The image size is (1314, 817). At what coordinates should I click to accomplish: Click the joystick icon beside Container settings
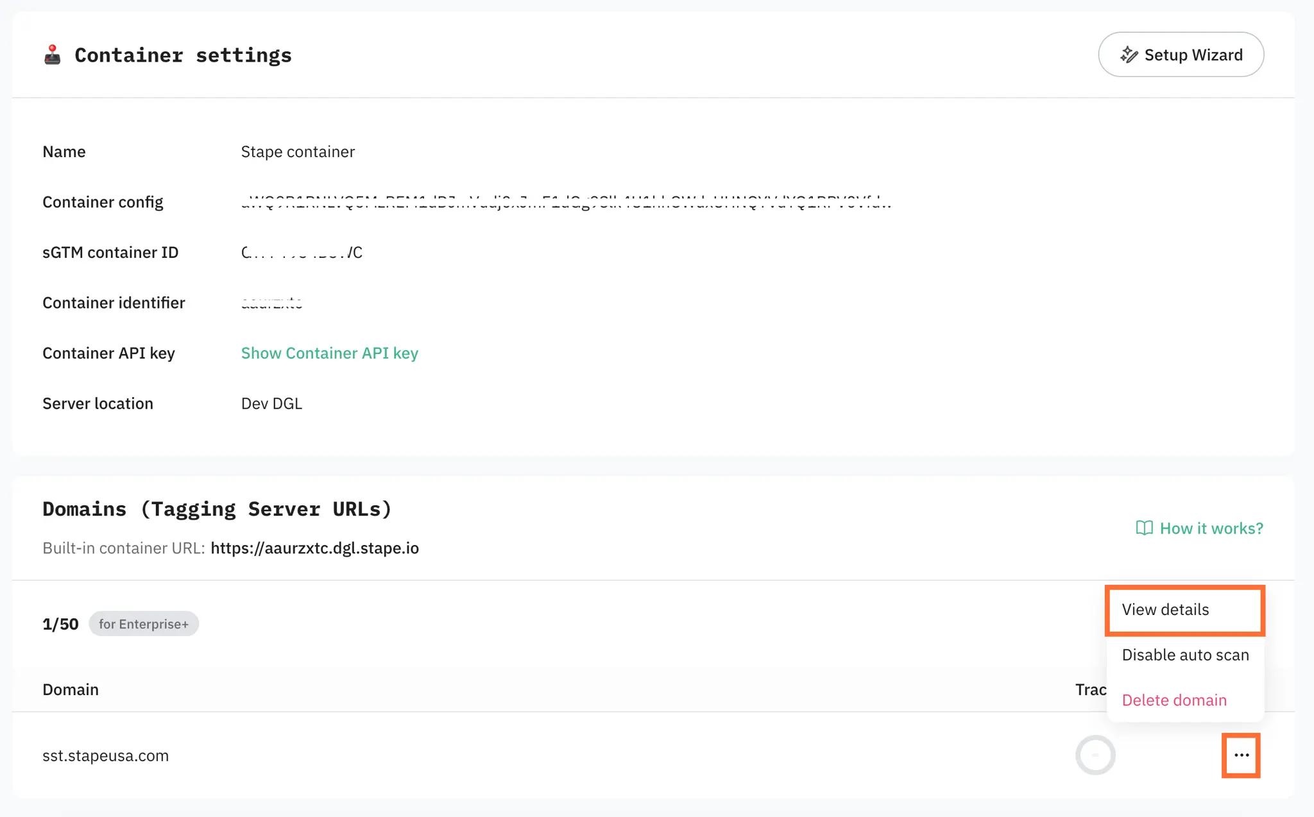coord(53,55)
